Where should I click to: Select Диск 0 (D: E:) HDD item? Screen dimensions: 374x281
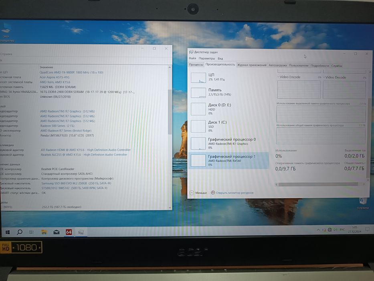pyautogui.click(x=228, y=109)
